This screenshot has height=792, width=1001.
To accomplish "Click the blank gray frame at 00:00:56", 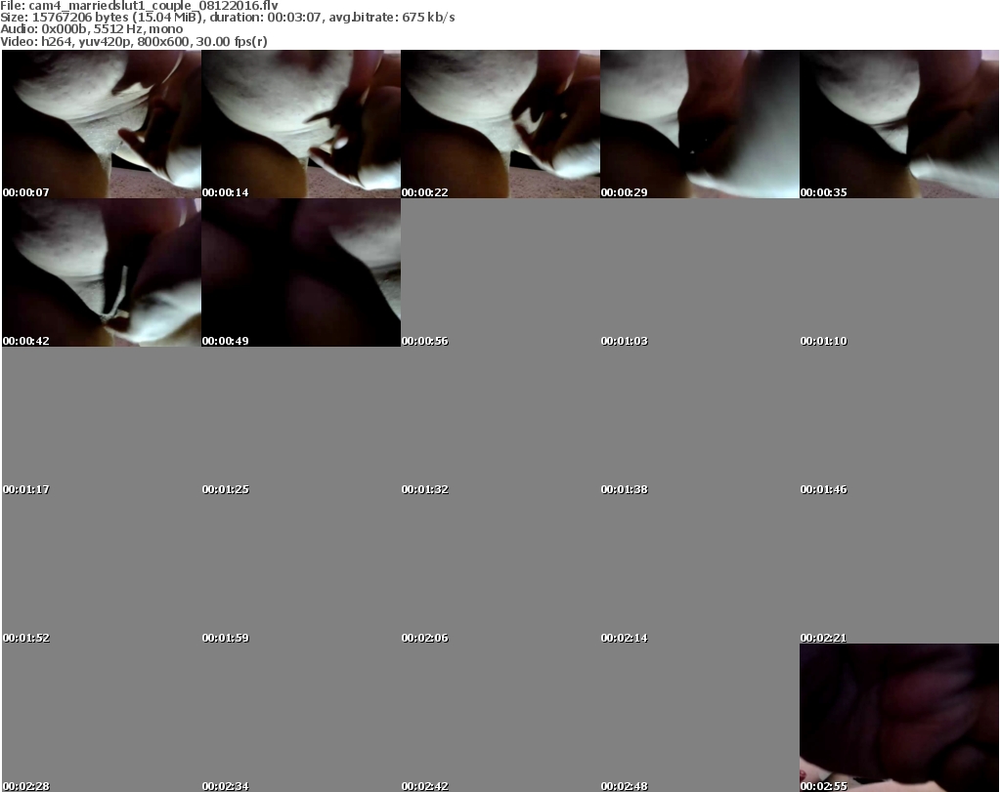I will coord(500,272).
